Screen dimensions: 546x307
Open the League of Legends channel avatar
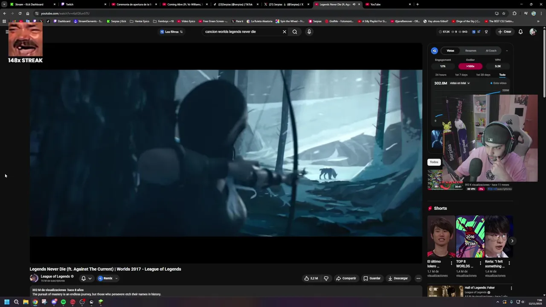34,278
